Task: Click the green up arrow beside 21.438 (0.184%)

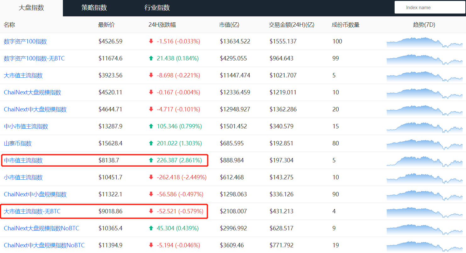Action: pyautogui.click(x=151, y=58)
